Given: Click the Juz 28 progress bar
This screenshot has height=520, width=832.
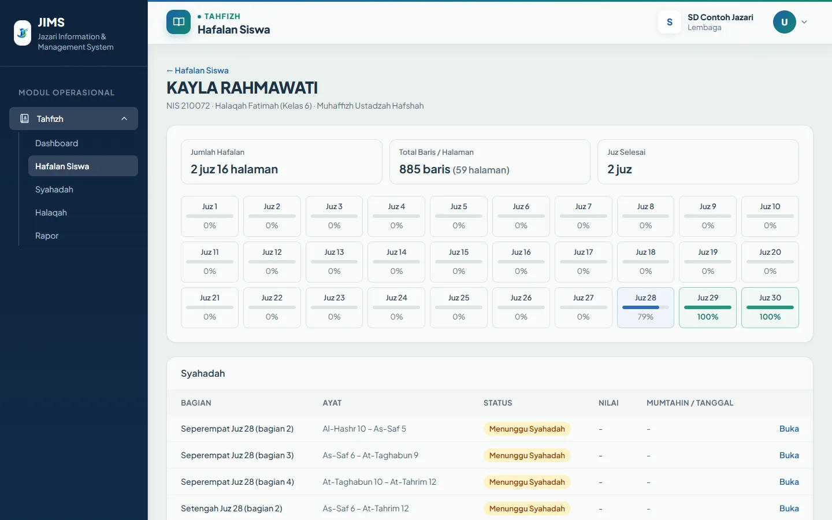Looking at the screenshot, I should [645, 307].
